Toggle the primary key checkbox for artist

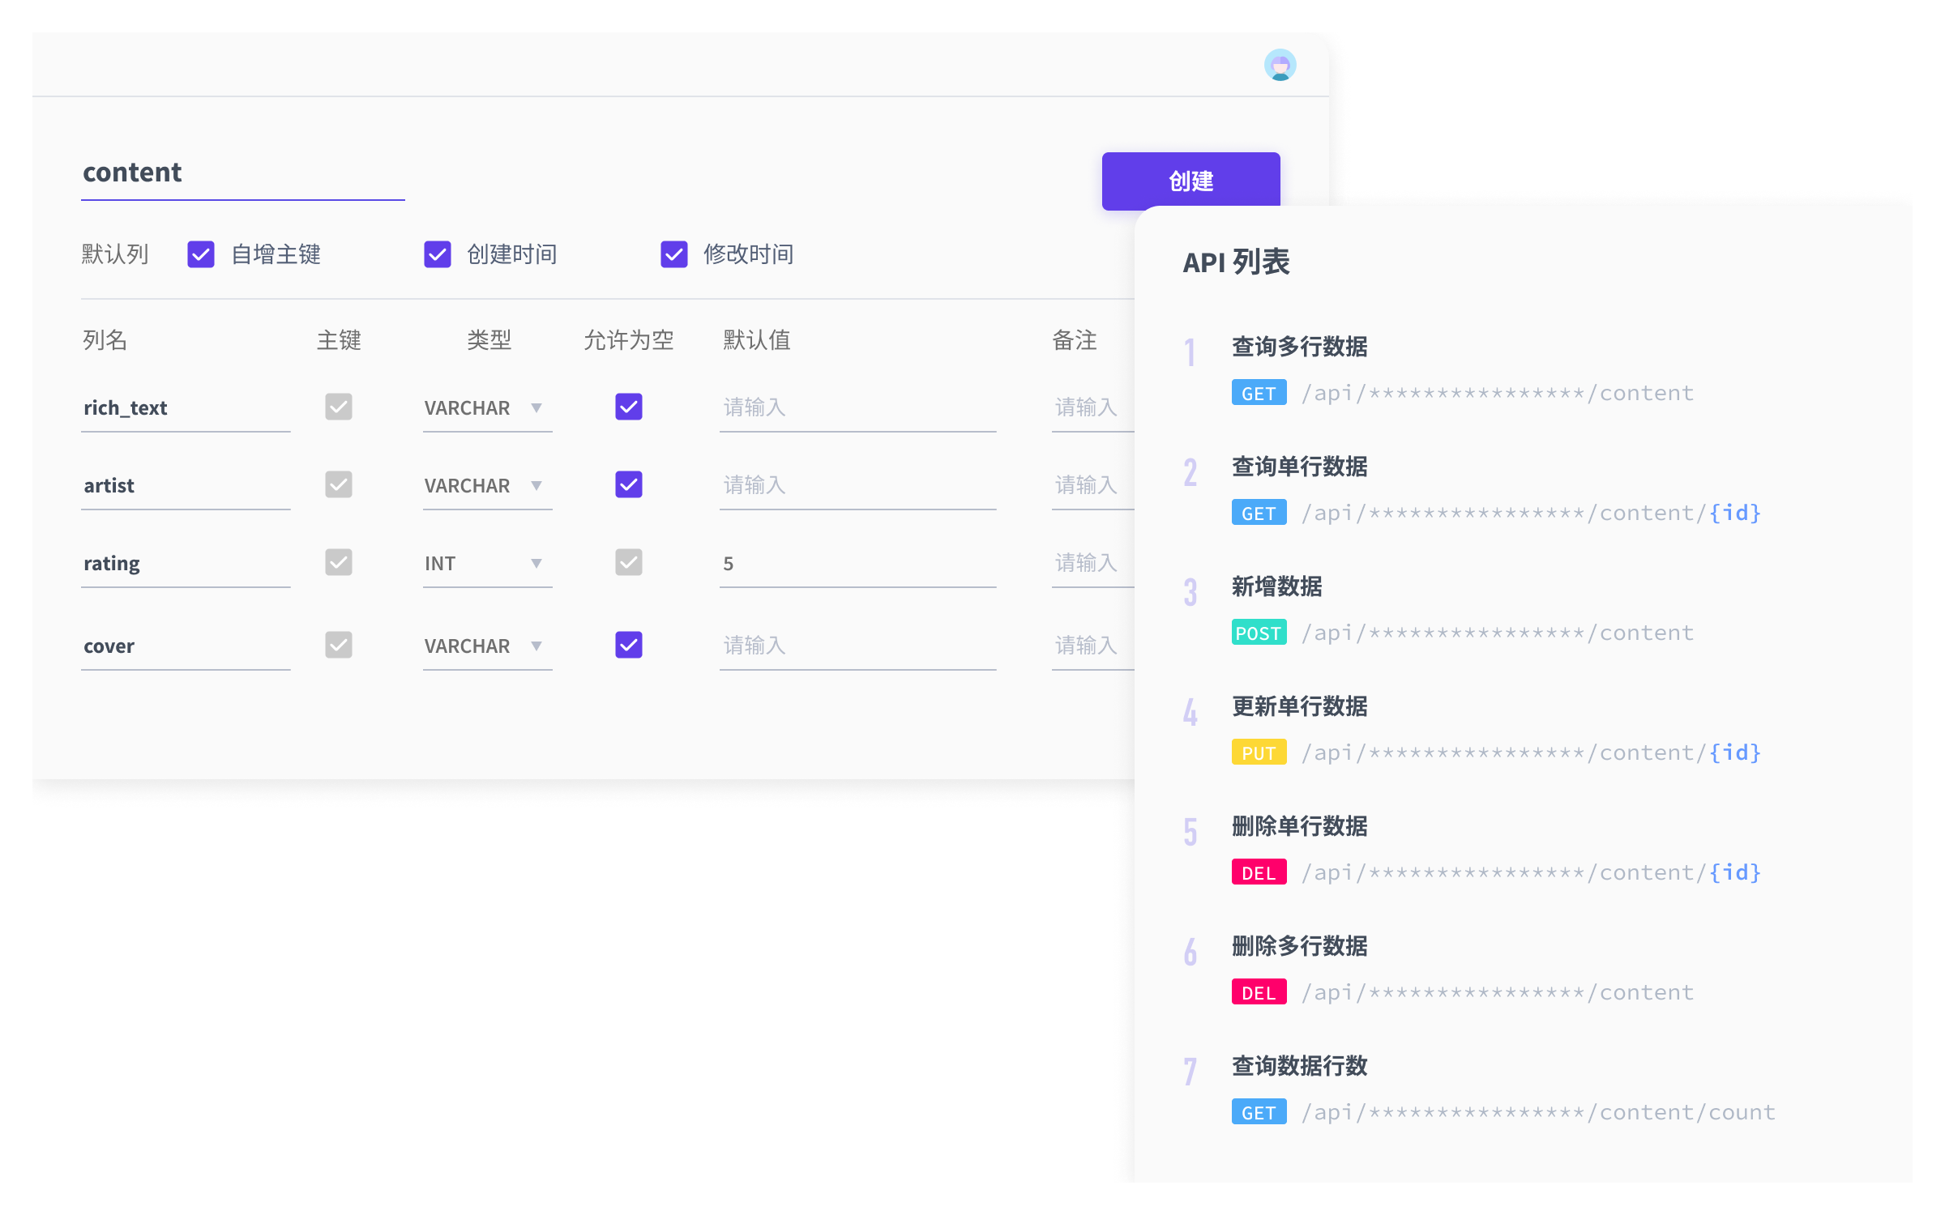point(339,484)
